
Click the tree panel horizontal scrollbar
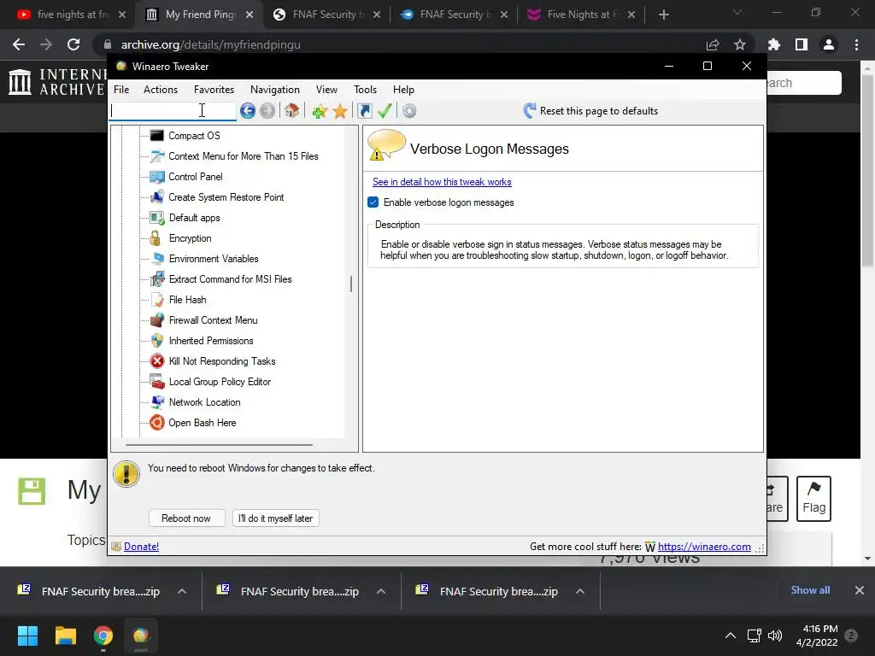(219, 445)
